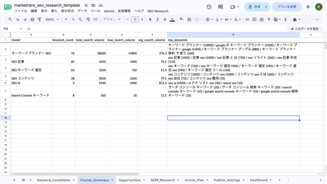Increase decimal places
327x184 pixels.
pos(88,19)
